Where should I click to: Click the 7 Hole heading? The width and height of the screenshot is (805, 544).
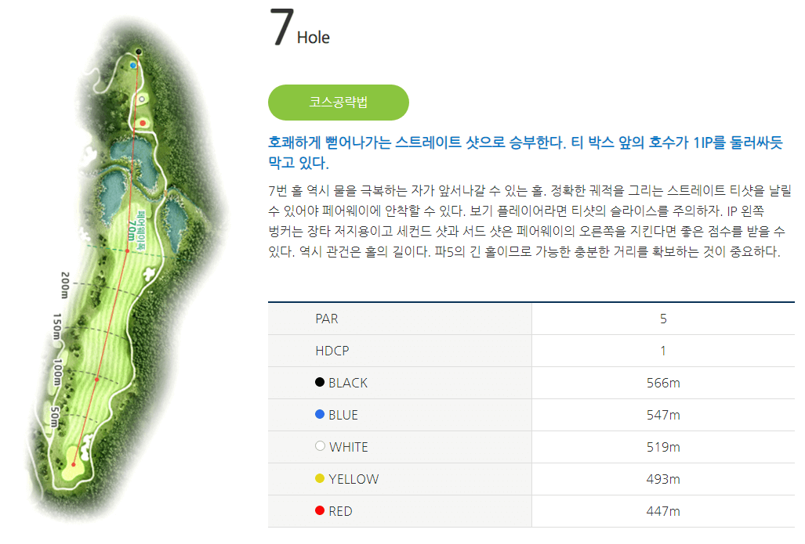tap(298, 26)
